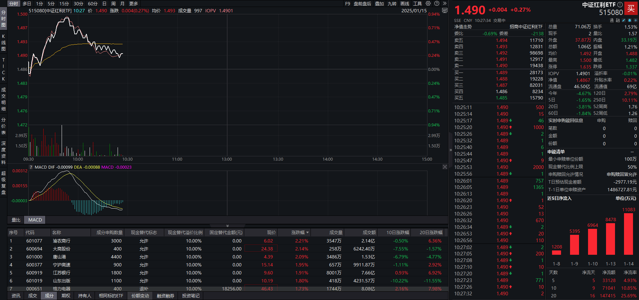Click the WP icon at chart corner
The image size is (639, 300).
click(444, 11)
